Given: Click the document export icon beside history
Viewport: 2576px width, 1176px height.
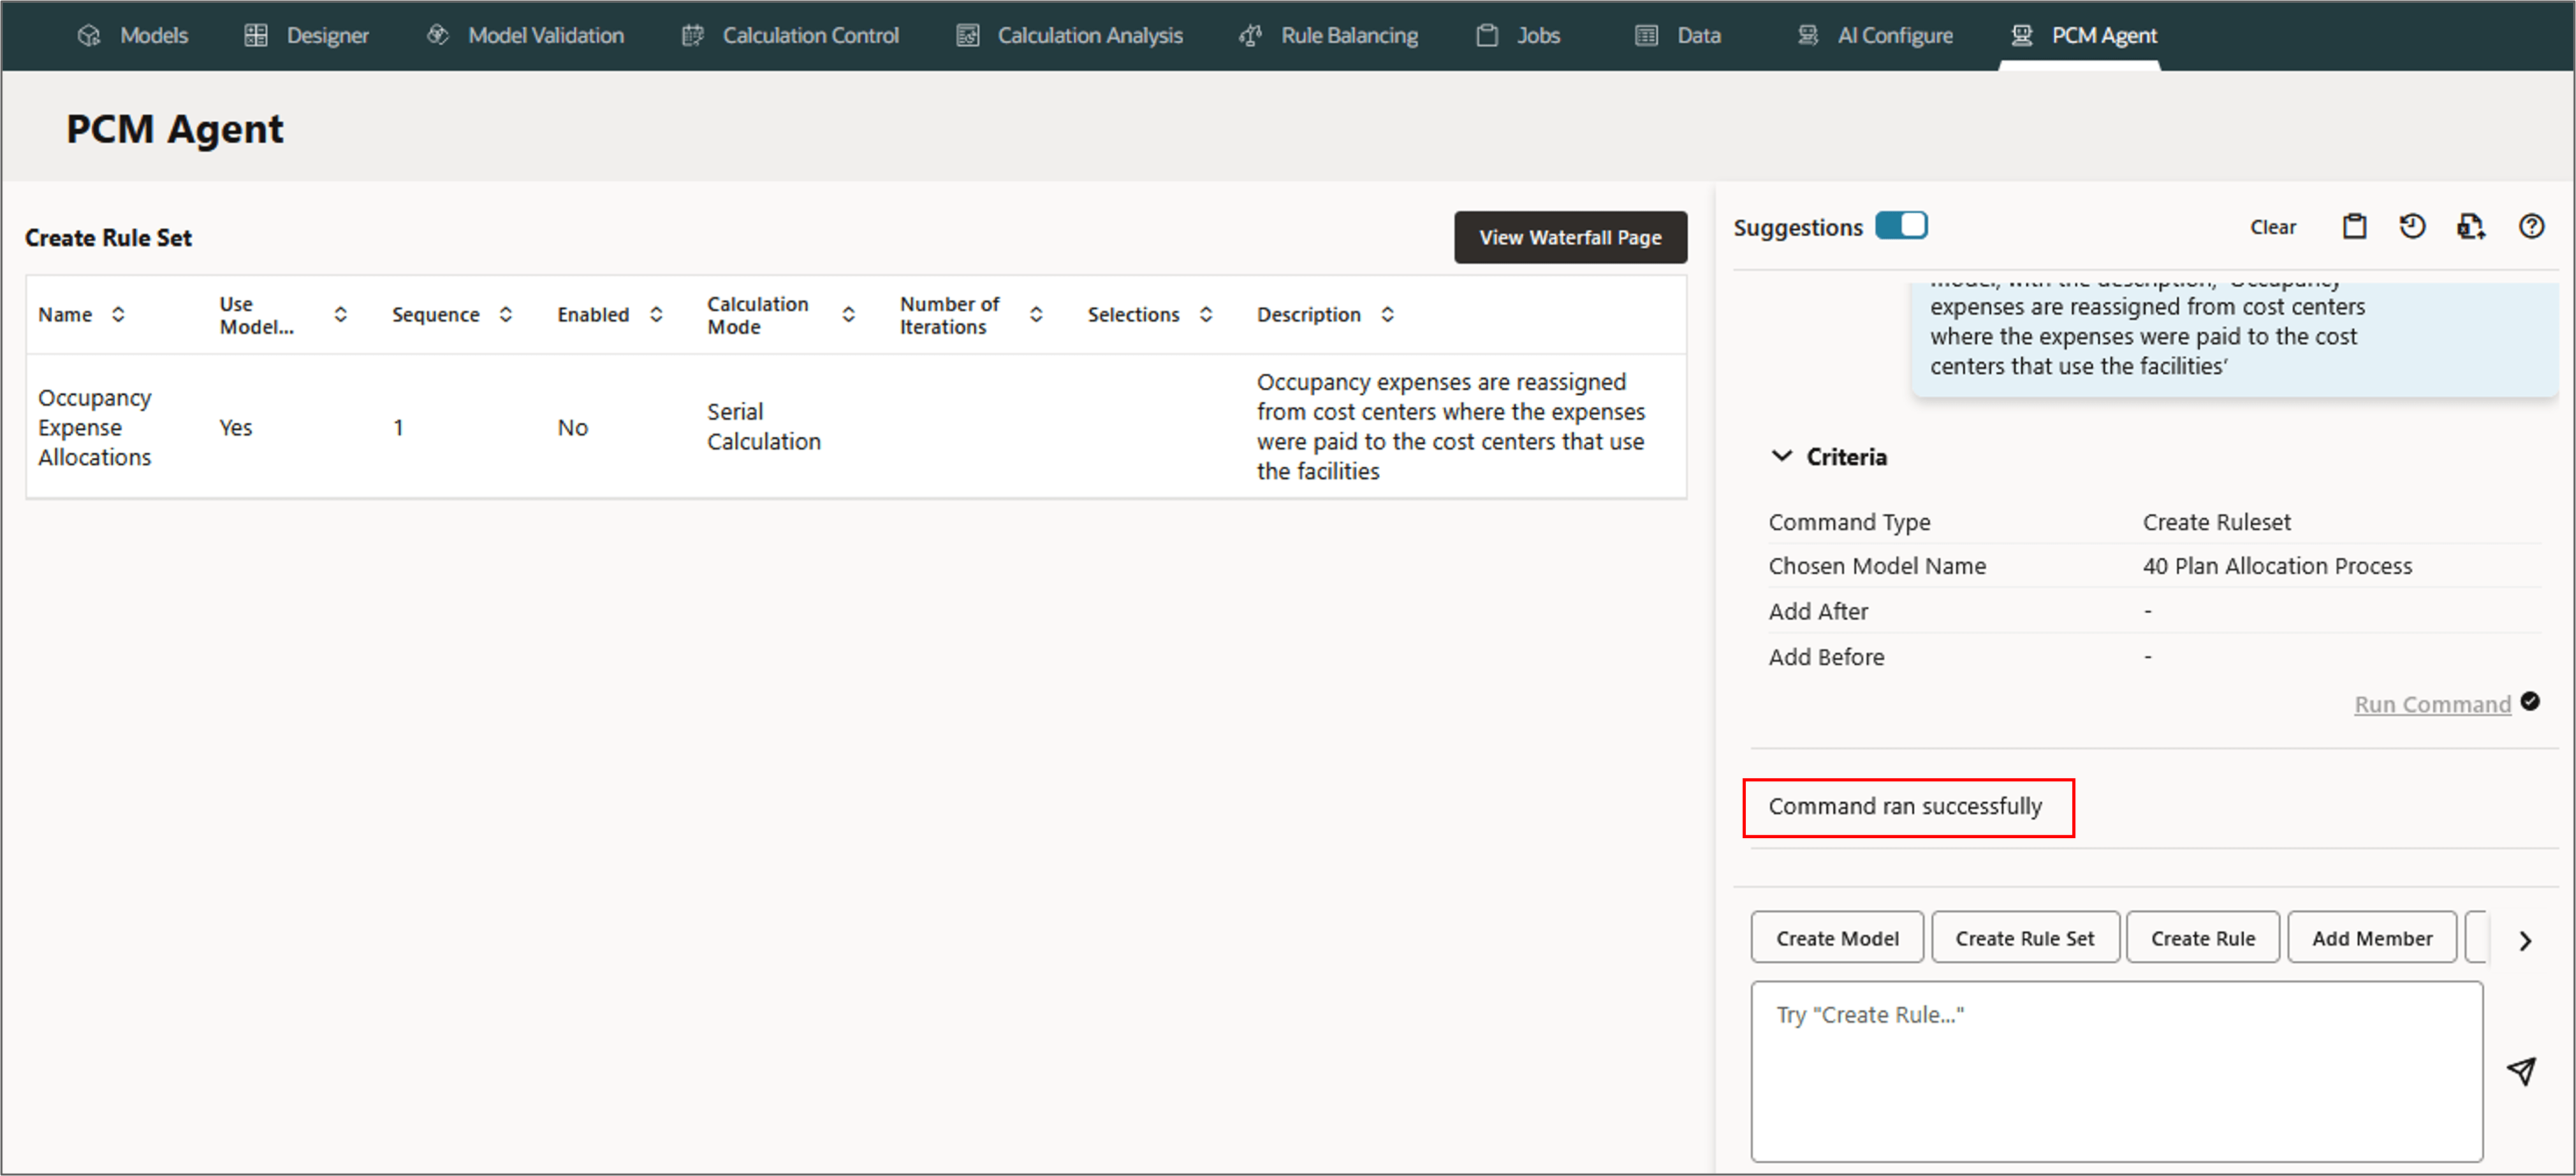Looking at the screenshot, I should pyautogui.click(x=2471, y=227).
